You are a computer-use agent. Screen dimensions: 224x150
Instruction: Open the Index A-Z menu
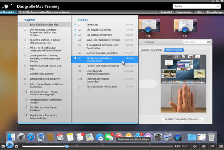[x=166, y=12]
